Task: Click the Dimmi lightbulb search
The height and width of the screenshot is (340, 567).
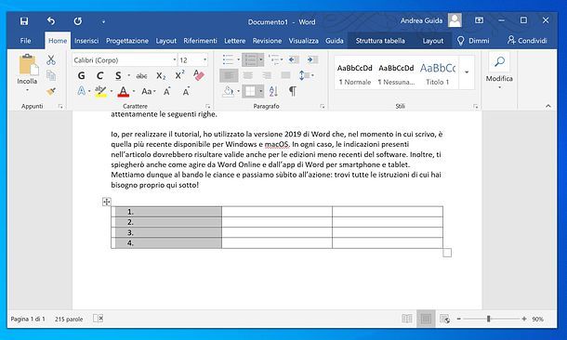Action: click(473, 41)
